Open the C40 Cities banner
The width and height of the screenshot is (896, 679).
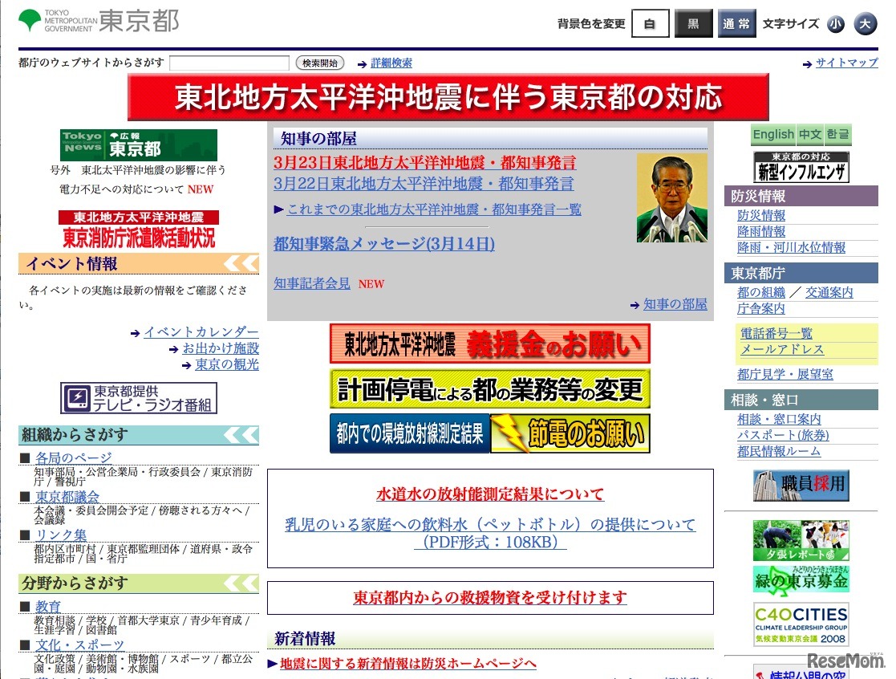coord(801,624)
